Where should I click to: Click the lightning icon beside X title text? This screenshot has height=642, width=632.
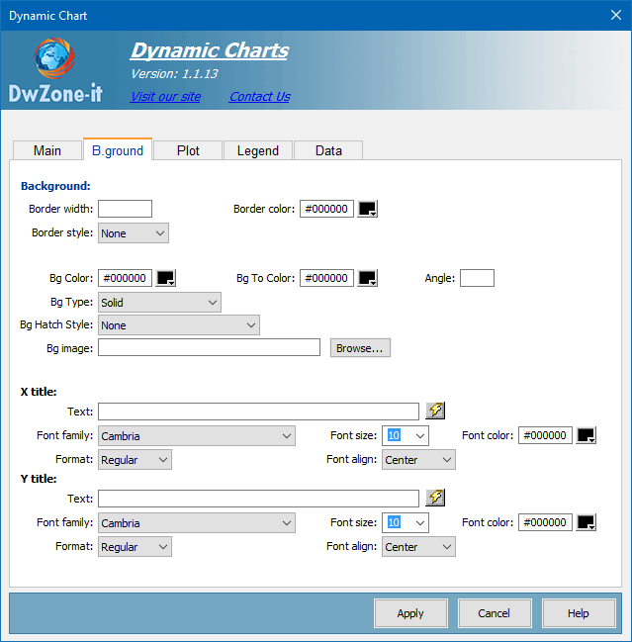point(435,412)
